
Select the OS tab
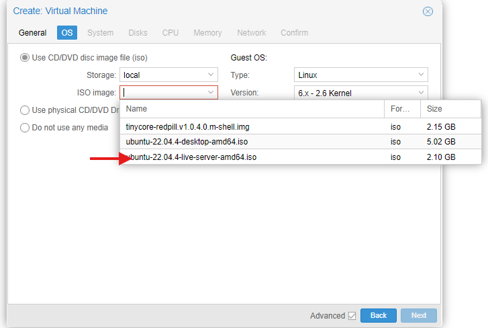67,33
